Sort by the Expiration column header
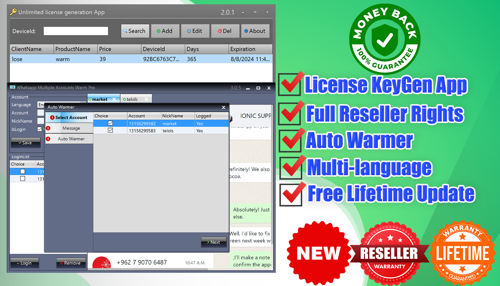The width and height of the screenshot is (500, 286). (x=250, y=49)
